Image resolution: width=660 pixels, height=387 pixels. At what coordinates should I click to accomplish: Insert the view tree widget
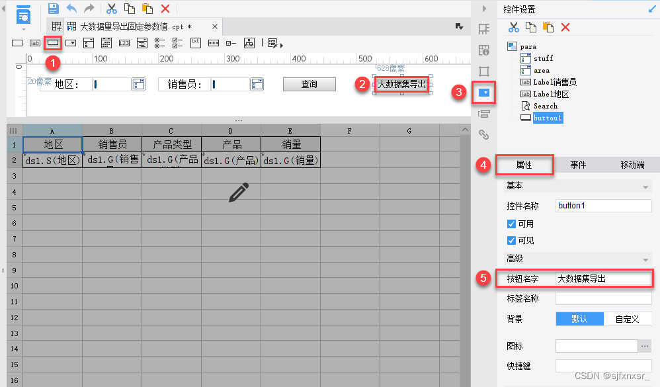(x=249, y=43)
